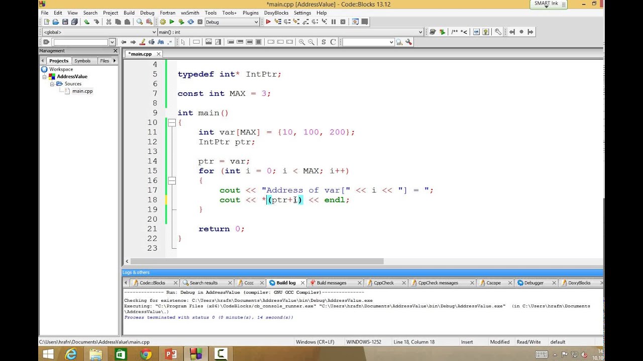Open Internet Explorer from taskbar
Screen dimensions: 643x361
click(x=71, y=354)
